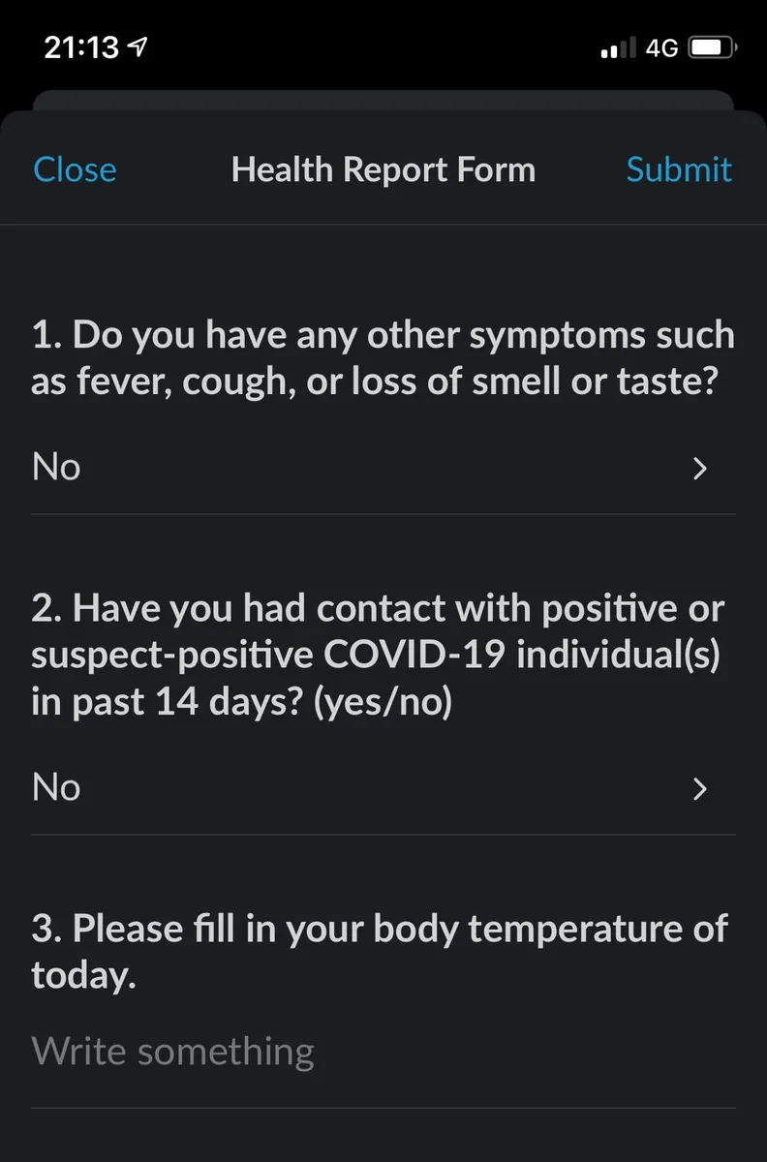Close the Health Report Form
767x1162 pixels.
[75, 170]
